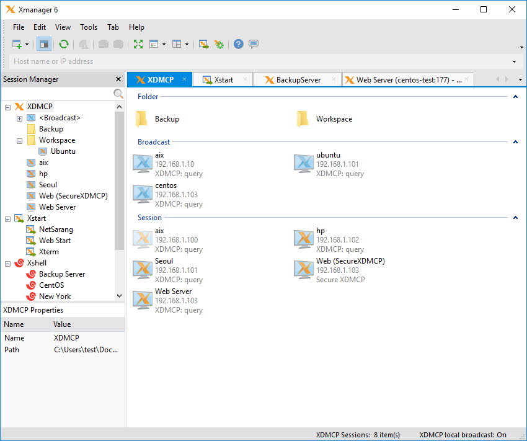Switch to the BackupServer tab
The image size is (527, 441).
[298, 80]
